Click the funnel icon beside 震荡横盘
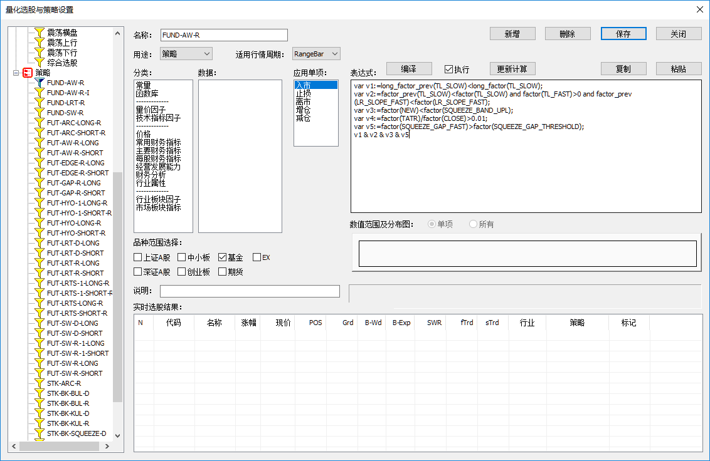Viewport: 710px width, 461px height. coord(40,33)
